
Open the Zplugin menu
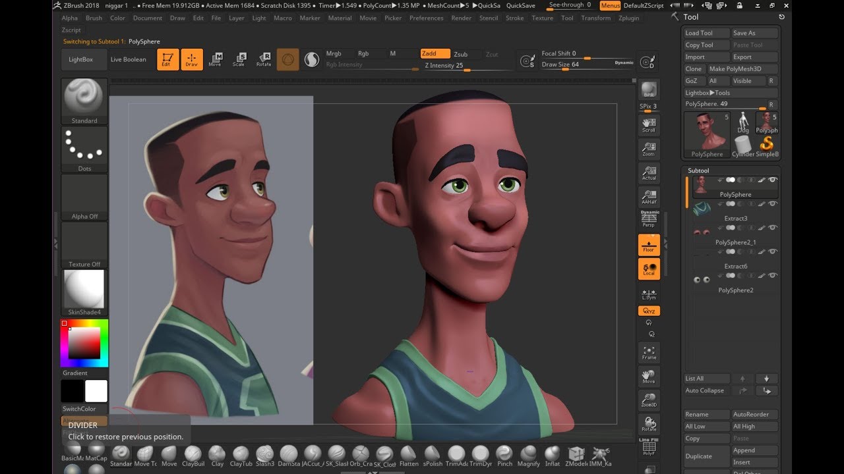tap(629, 18)
